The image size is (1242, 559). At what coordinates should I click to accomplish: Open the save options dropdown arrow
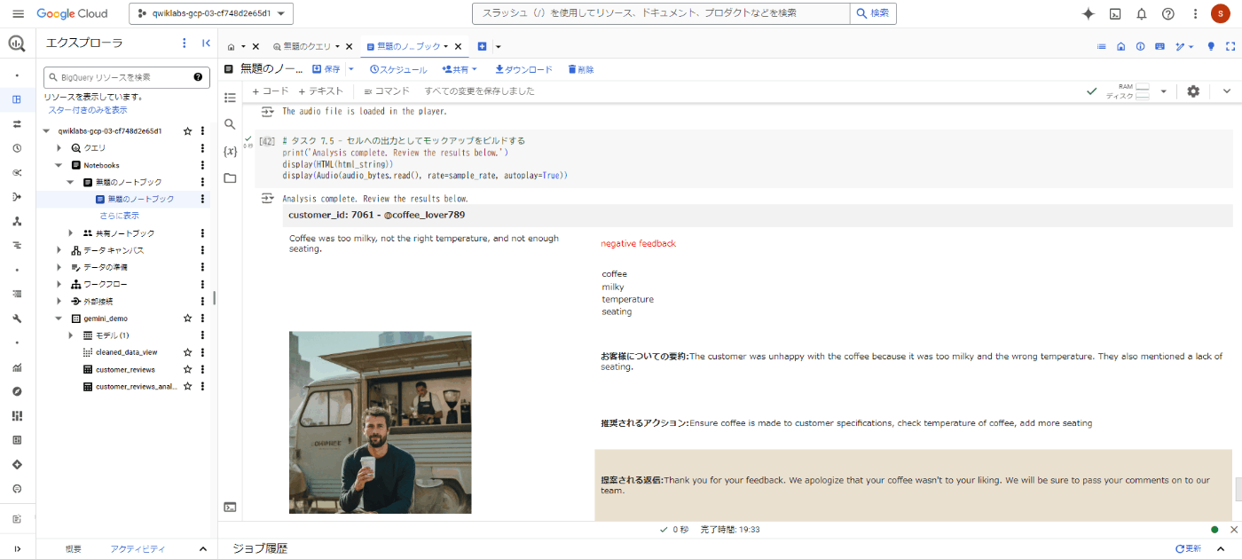351,69
